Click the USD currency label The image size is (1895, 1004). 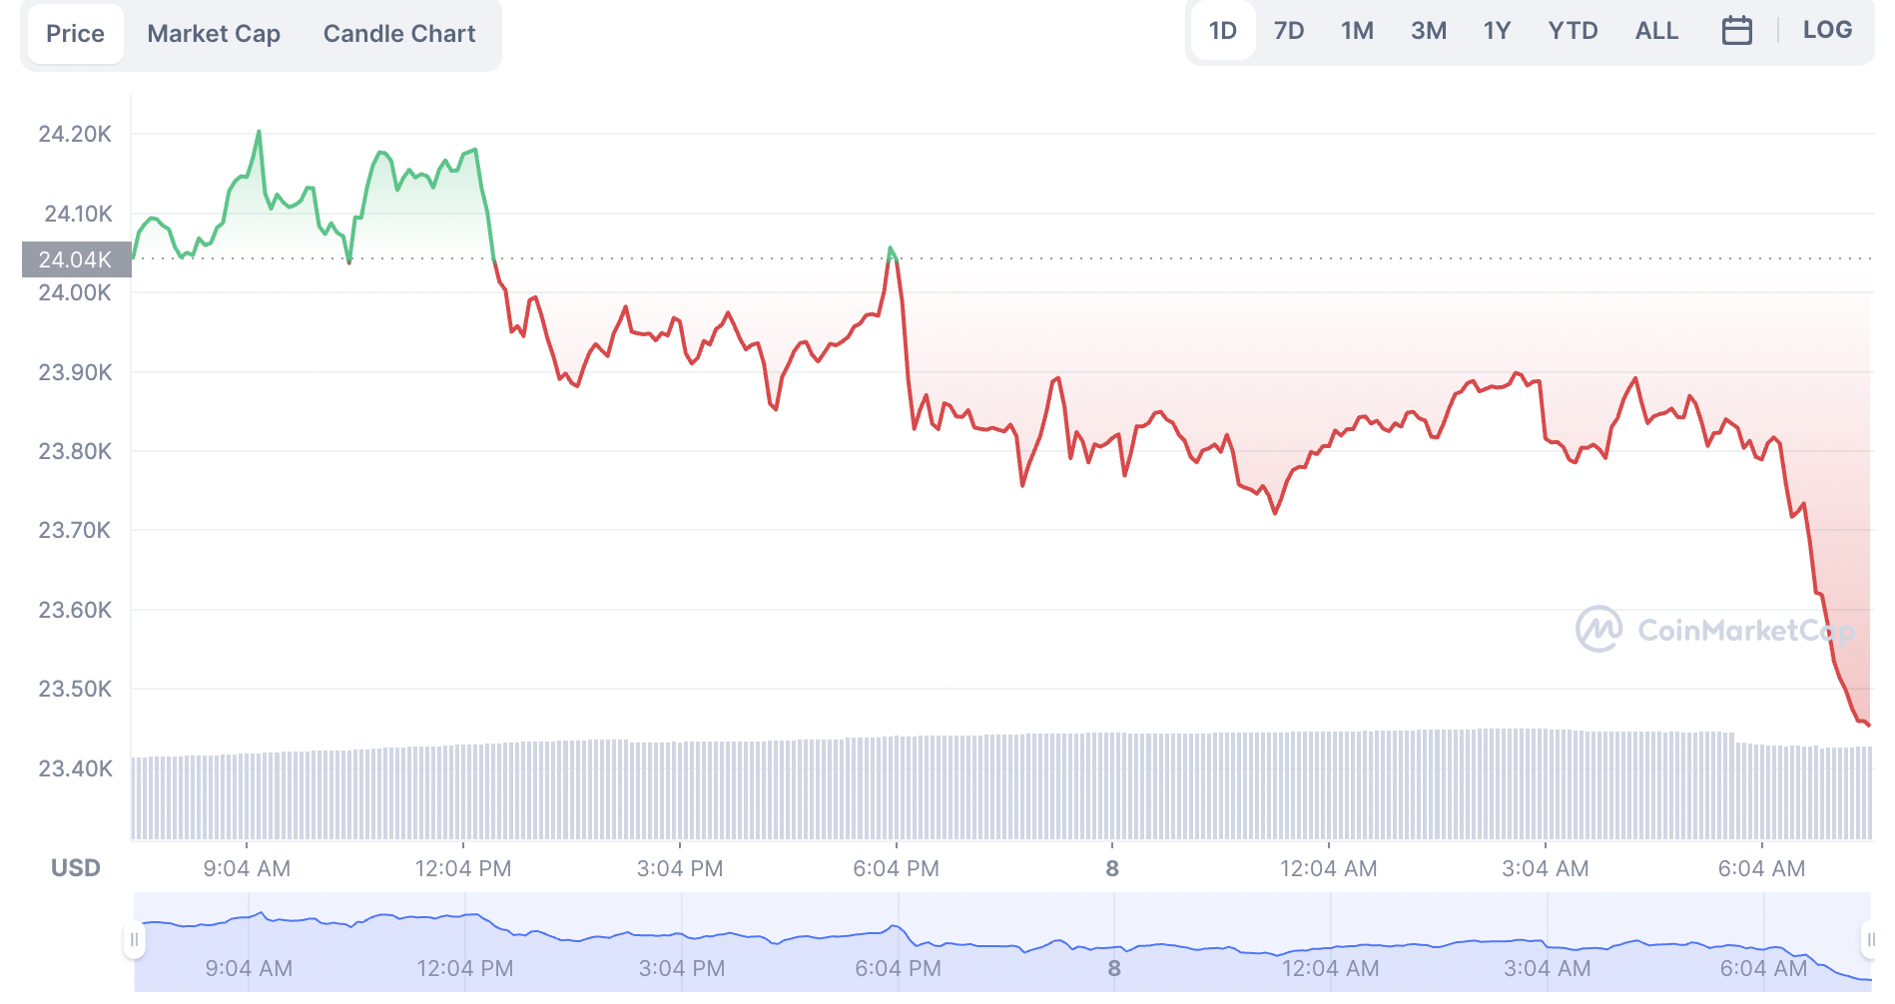tap(76, 868)
